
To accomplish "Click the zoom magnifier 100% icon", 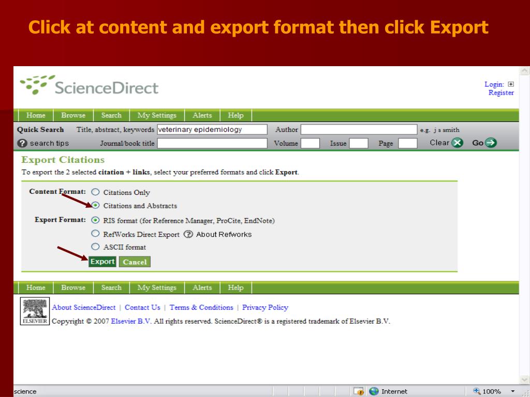I will pos(477,391).
